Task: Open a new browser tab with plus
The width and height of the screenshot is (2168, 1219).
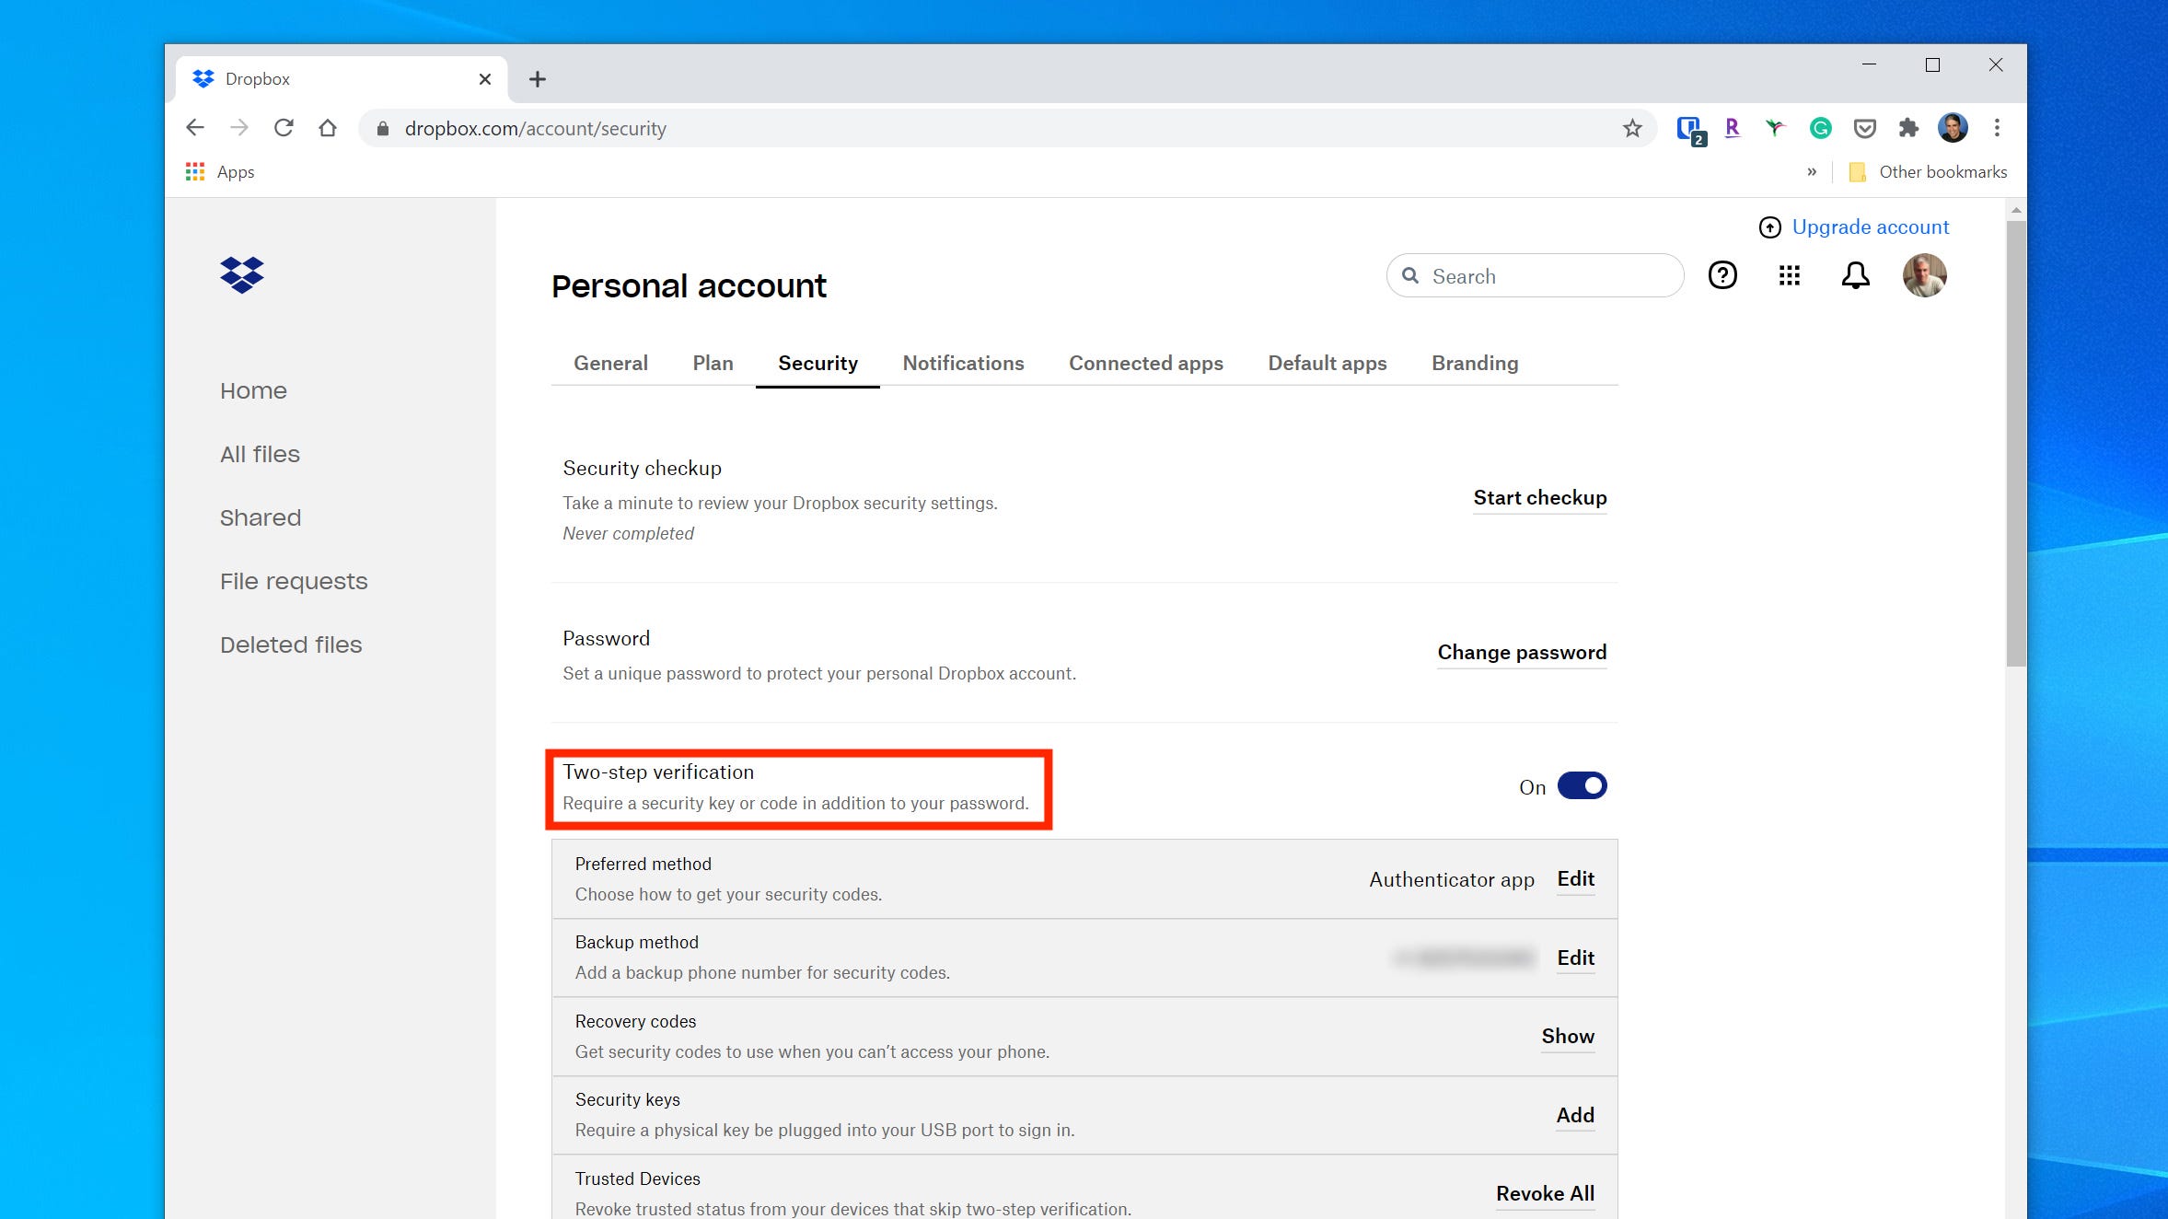Action: click(x=538, y=79)
